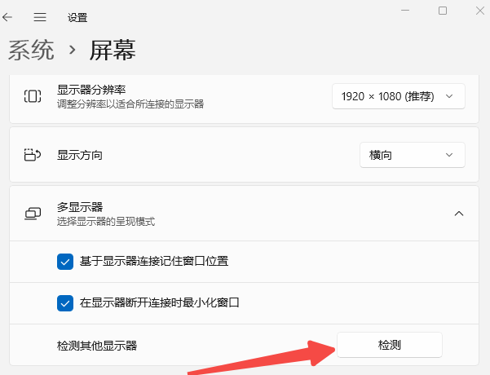
Task: Click the 屏幕 page title
Action: pyautogui.click(x=113, y=50)
